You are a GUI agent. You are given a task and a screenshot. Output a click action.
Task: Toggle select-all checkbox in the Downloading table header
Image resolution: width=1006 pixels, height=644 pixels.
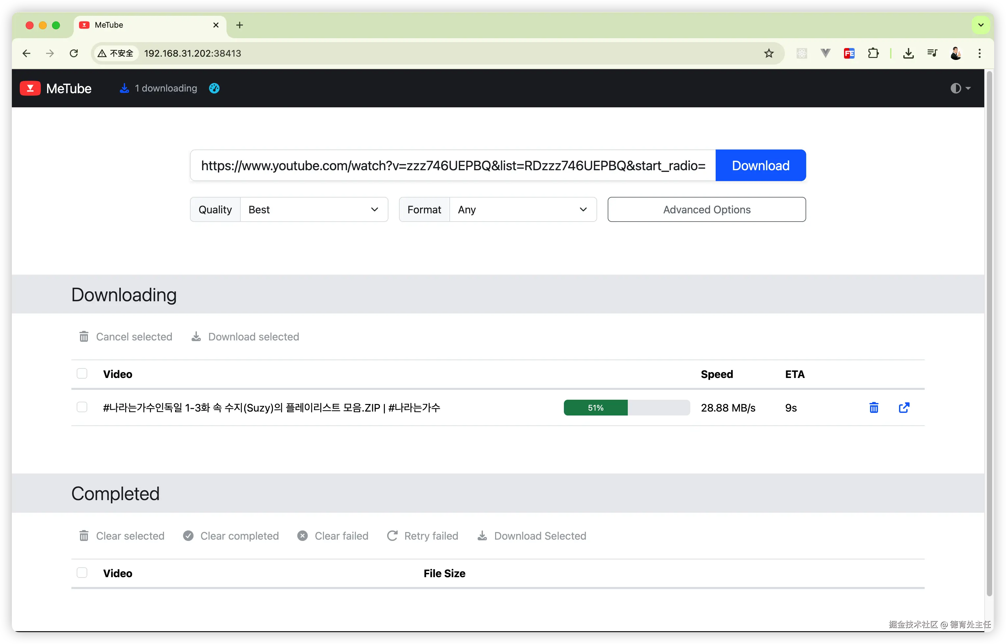click(x=82, y=373)
